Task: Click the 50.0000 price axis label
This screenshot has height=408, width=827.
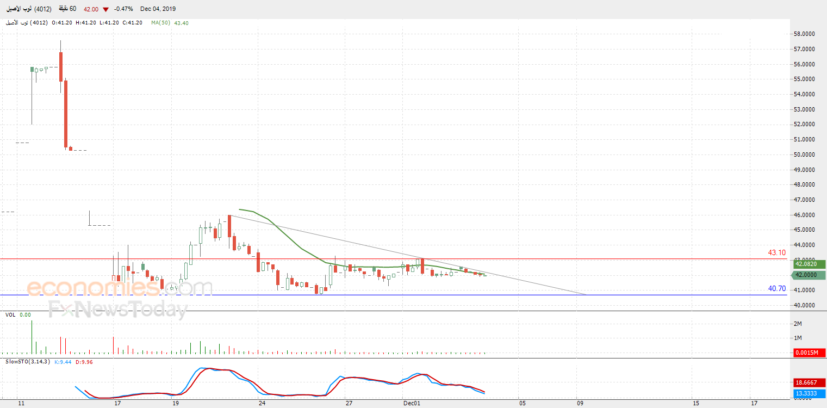Action: pos(805,154)
